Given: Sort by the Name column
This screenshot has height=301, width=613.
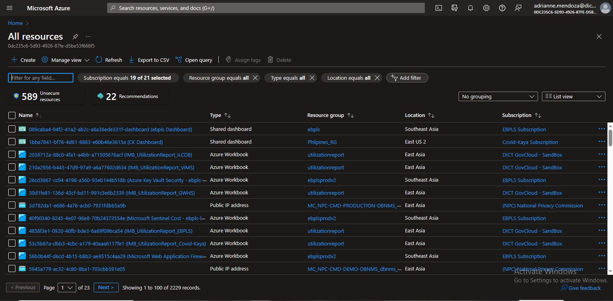Looking at the screenshot, I should 30,115.
